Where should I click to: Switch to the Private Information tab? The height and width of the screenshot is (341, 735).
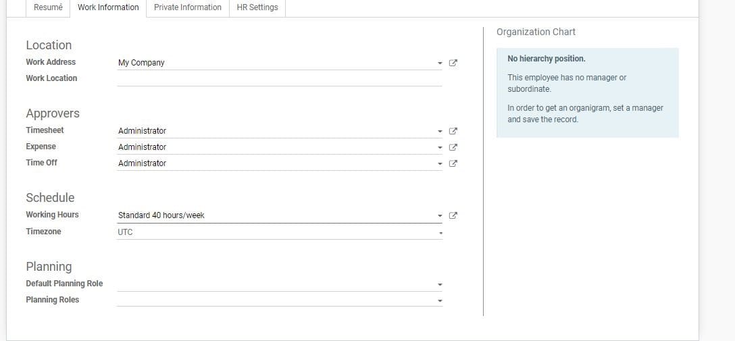coord(188,7)
